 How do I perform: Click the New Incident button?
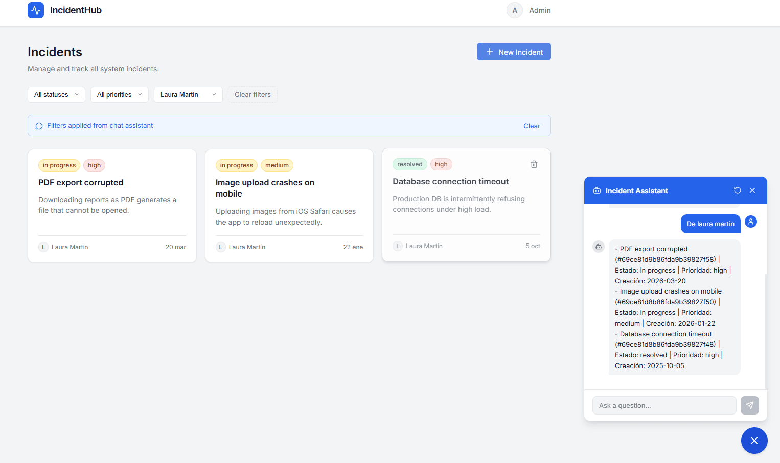[x=513, y=52]
